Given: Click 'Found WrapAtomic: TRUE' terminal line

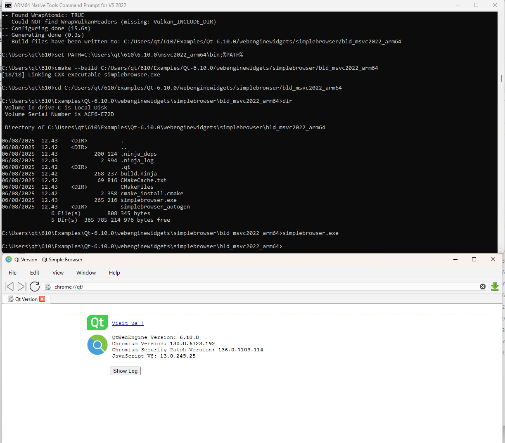Looking at the screenshot, I should (43, 15).
